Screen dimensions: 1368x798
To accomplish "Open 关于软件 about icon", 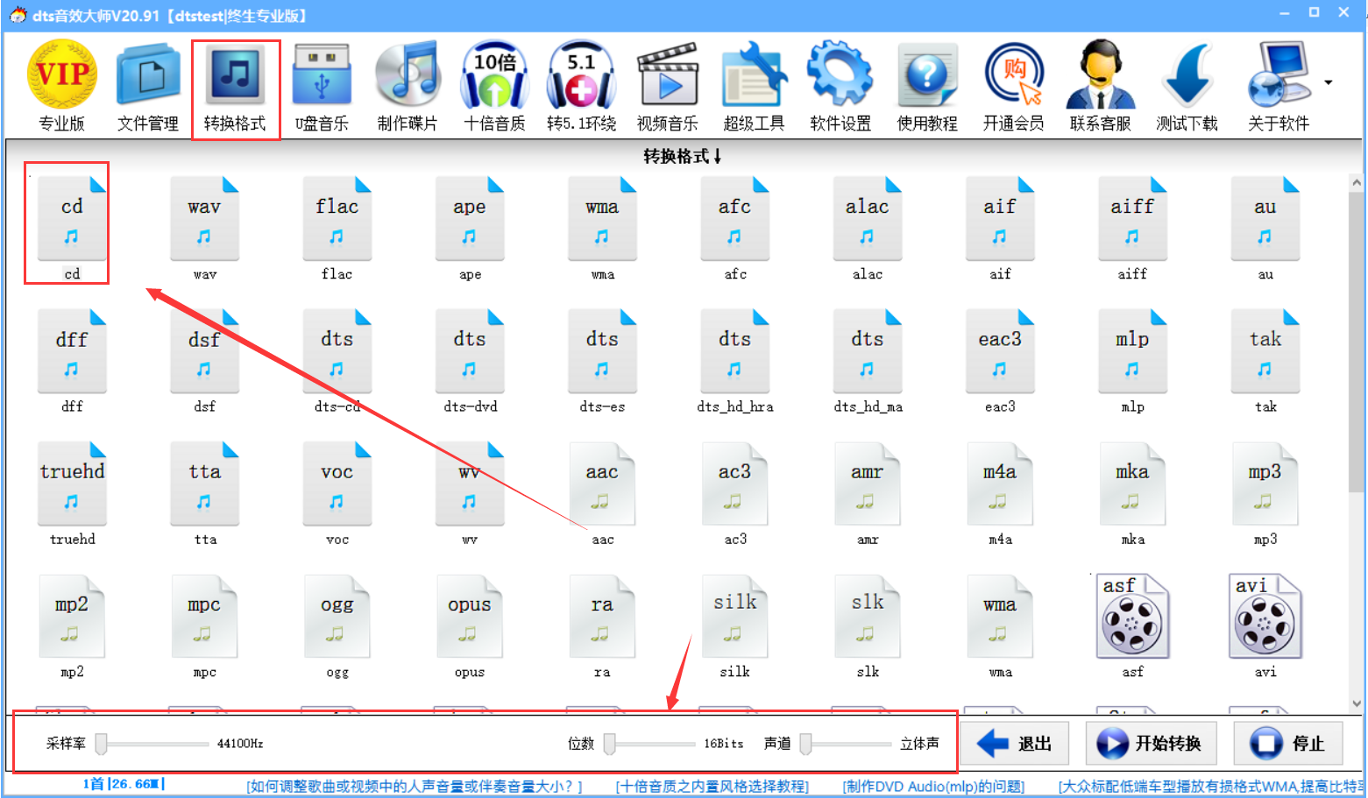I will tap(1278, 87).
